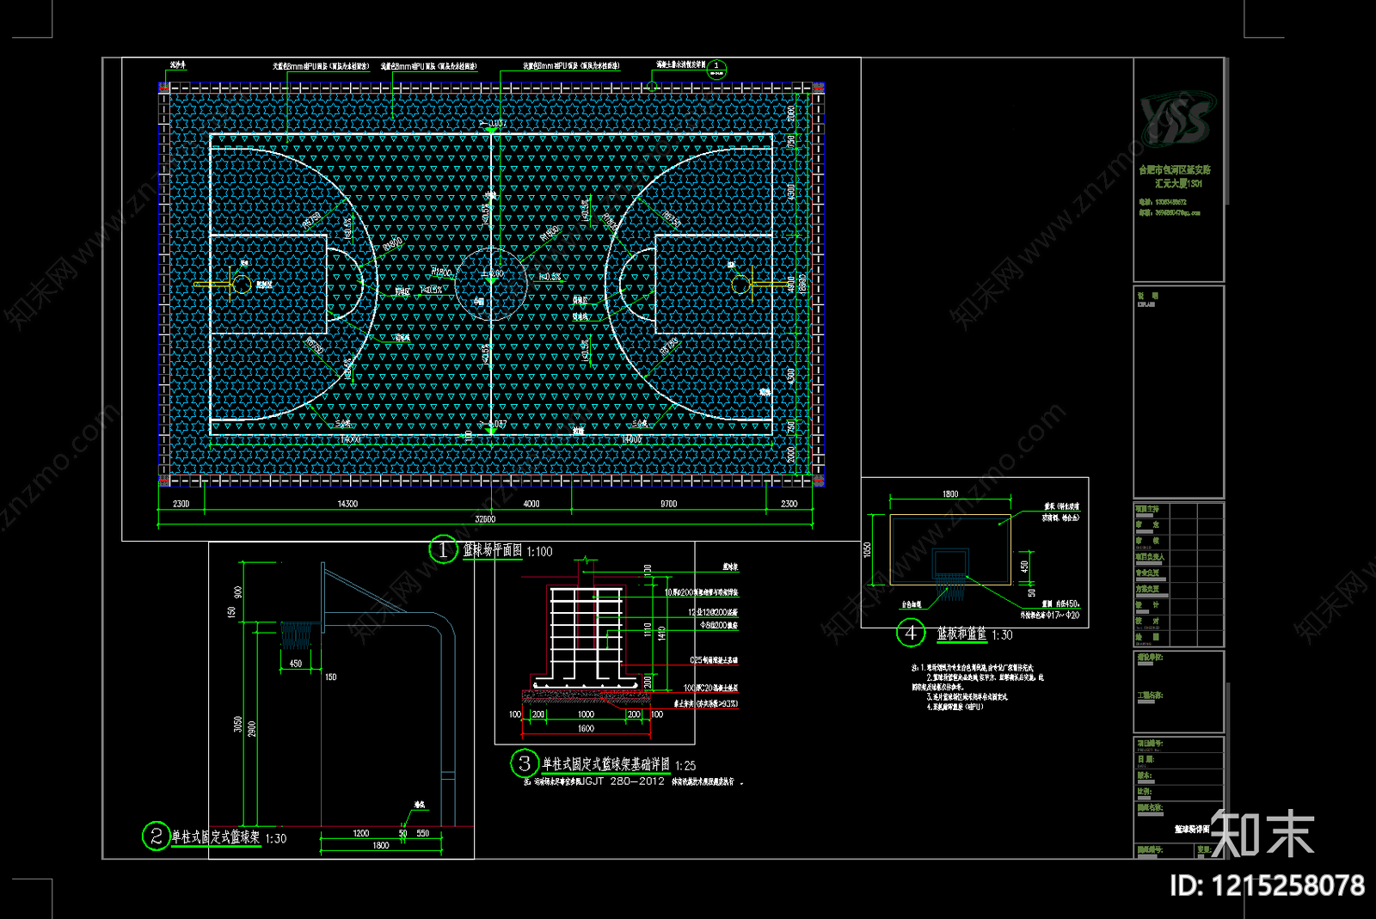
Task: Click detail number 4 circle beside 篮板和篮筐
Action: pyautogui.click(x=910, y=634)
